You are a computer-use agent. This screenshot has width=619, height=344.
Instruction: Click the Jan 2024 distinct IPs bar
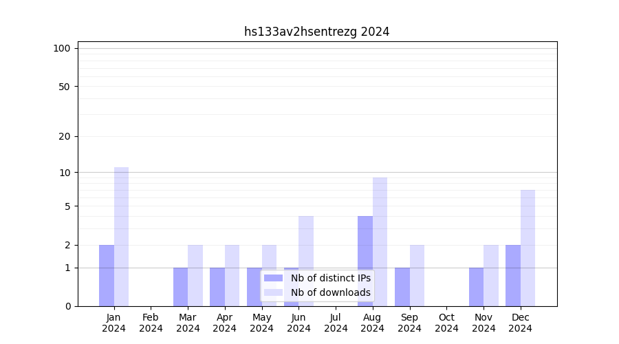click(107, 275)
